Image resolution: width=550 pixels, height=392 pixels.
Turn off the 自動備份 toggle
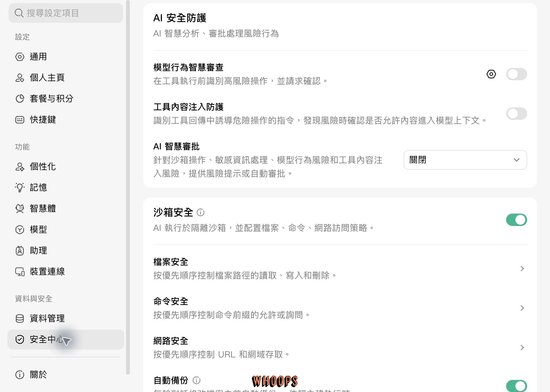[x=516, y=386]
